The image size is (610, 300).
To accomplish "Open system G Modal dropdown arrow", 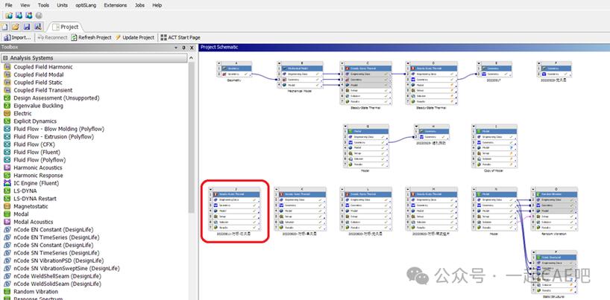I will 345,126.
